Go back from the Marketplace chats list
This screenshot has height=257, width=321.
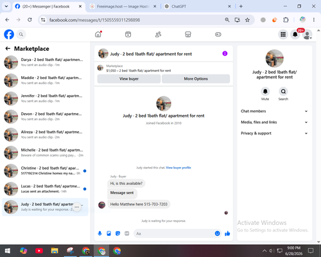point(8,49)
